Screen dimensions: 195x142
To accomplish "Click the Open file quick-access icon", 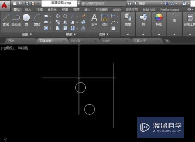I will click(x=21, y=4).
